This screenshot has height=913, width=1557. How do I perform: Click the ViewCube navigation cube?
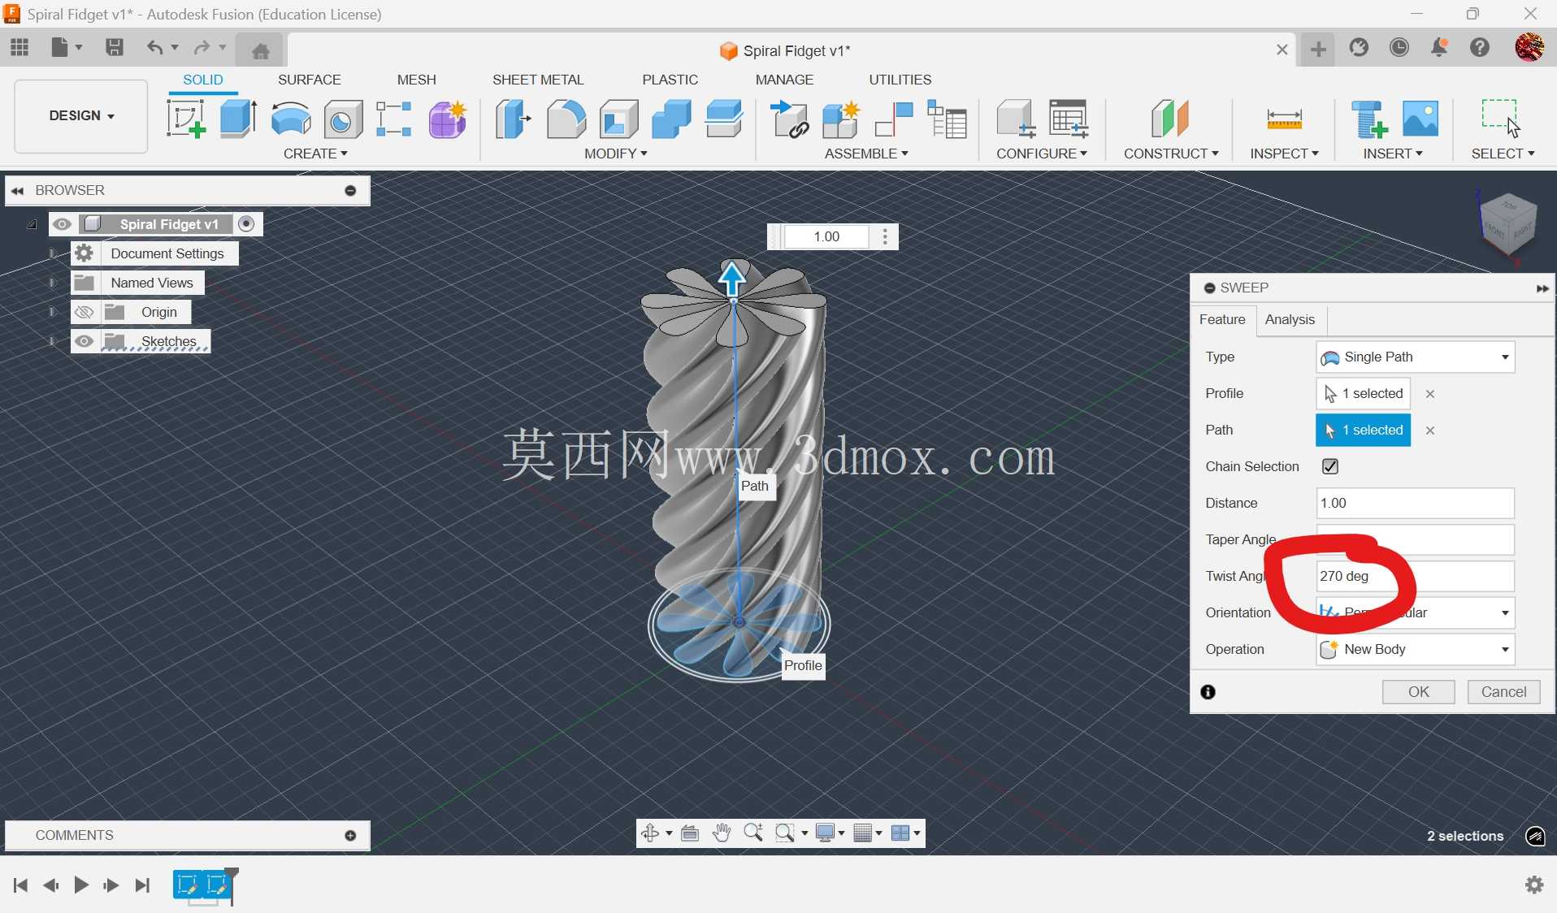[x=1507, y=225]
